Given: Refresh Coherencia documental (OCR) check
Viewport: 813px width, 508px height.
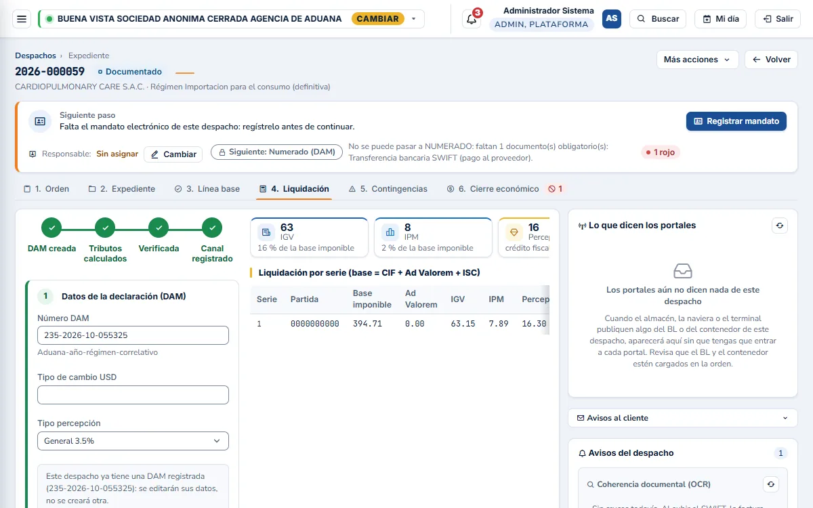Looking at the screenshot, I should [x=771, y=484].
